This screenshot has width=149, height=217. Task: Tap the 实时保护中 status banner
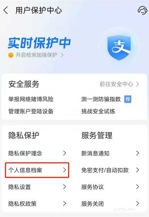pos(39,43)
